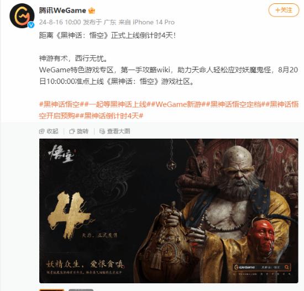Select the first thumbnail below the poster
Screen dimensions: 304x291
(x=52, y=290)
